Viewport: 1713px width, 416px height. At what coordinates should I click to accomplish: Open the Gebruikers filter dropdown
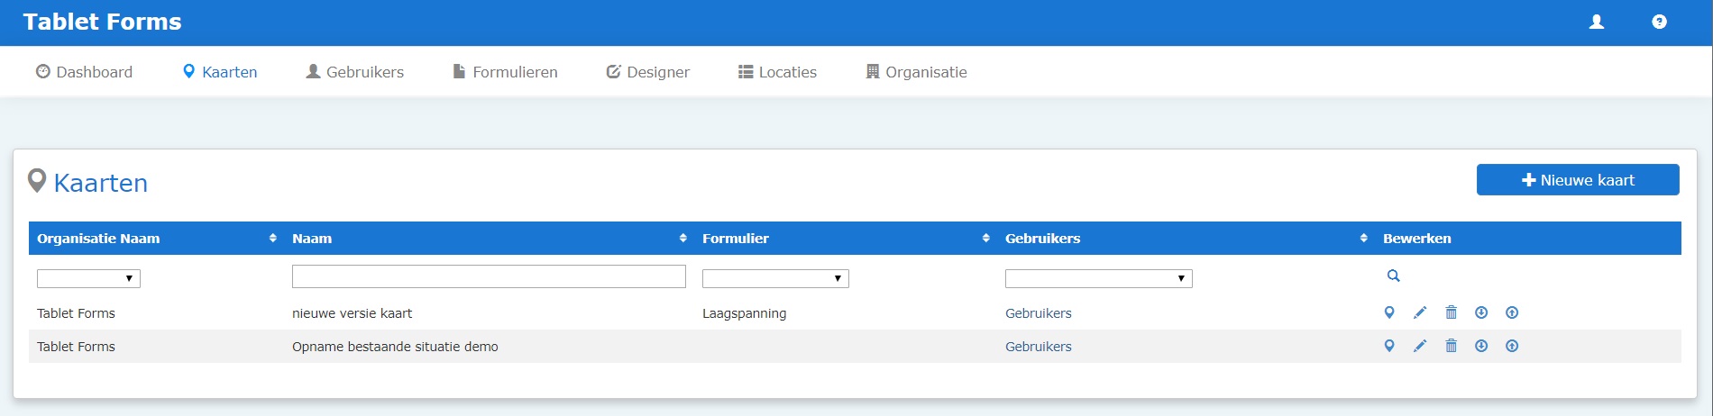click(1098, 278)
